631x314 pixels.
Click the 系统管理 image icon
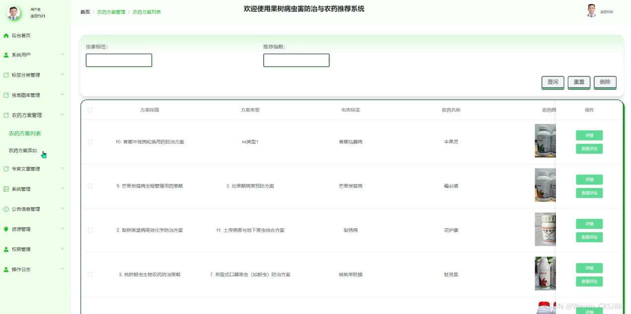6,189
